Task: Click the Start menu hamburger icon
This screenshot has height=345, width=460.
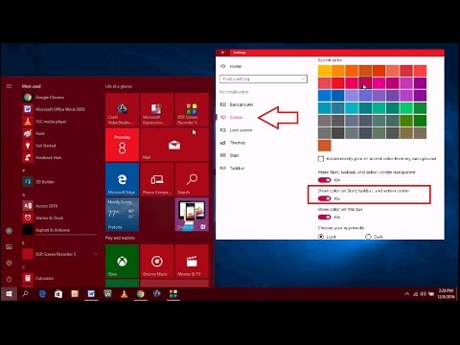Action: click(9, 86)
